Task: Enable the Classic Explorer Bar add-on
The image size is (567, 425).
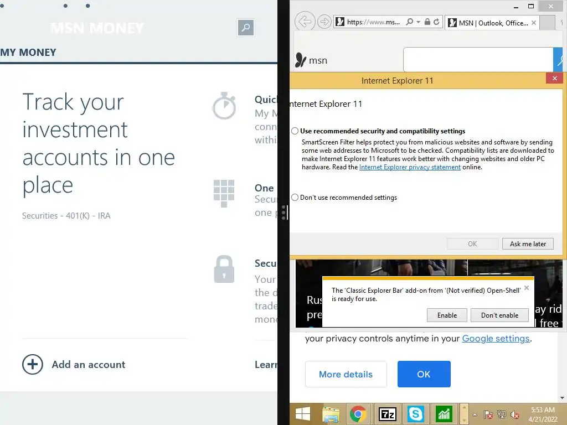Action: [447, 315]
